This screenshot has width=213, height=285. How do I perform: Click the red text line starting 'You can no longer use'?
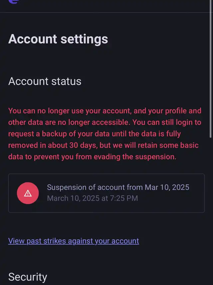pyautogui.click(x=105, y=111)
